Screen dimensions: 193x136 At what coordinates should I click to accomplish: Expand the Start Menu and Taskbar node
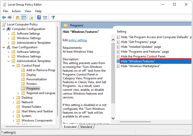point(13,111)
